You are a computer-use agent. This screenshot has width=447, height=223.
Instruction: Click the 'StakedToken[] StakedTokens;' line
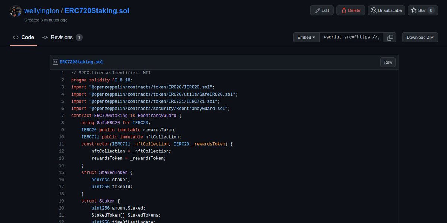(x=126, y=215)
